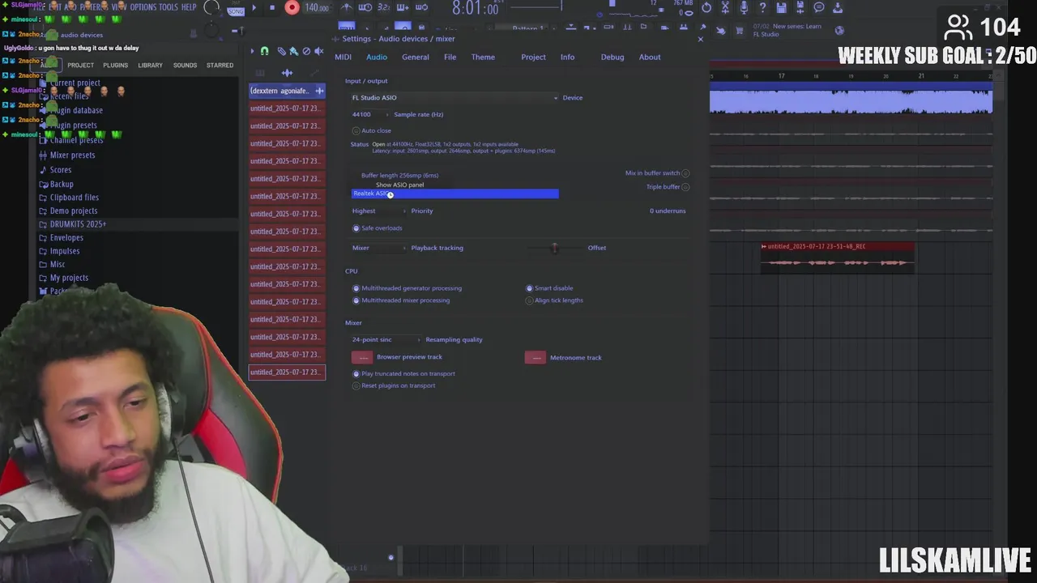The width and height of the screenshot is (1037, 583).
Task: Select the audio waveform icon above channel list
Action: tap(287, 72)
